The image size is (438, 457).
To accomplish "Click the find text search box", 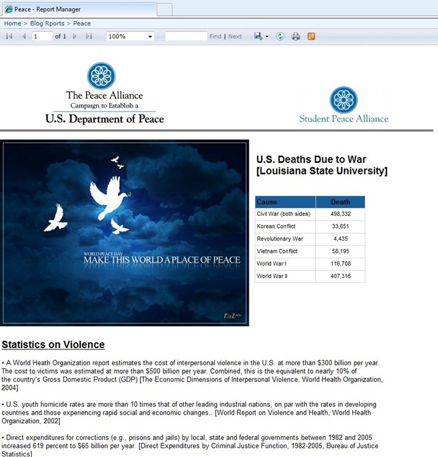I will pyautogui.click(x=186, y=36).
